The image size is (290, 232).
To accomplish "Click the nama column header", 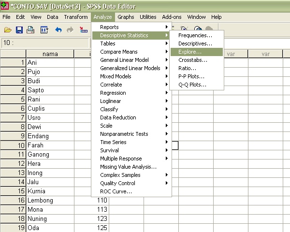I will pyautogui.click(x=50, y=54).
